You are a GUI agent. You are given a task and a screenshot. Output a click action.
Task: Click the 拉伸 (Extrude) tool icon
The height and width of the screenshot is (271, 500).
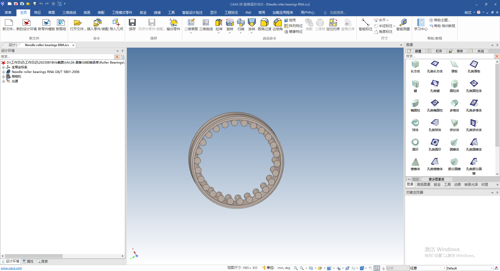coord(219,23)
